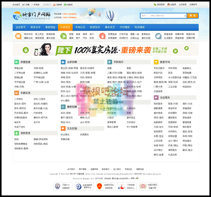211x197 pixels.
Task: Click the 教育培训 sub-navigation link
Action: [146, 34]
